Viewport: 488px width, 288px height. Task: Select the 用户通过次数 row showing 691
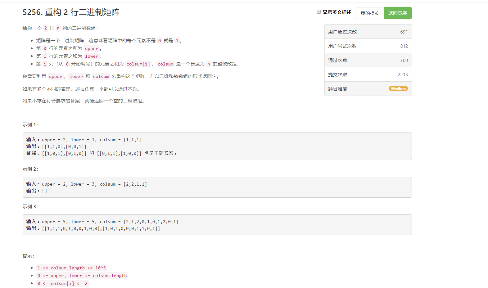click(x=368, y=32)
